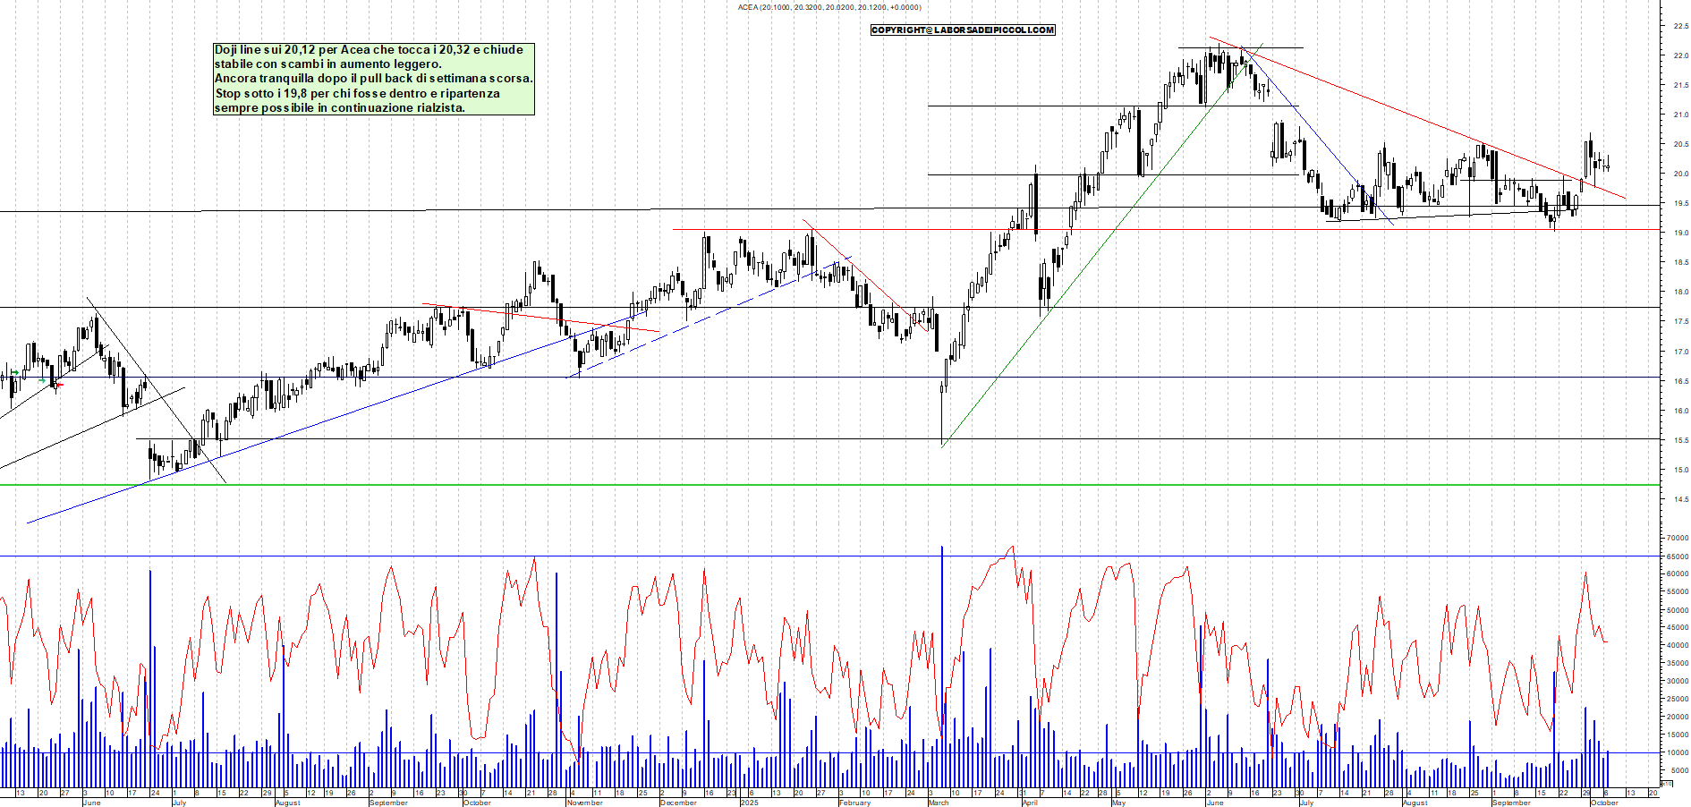Click the 14.5 price axis label
This screenshot has width=1691, height=807.
point(1680,499)
